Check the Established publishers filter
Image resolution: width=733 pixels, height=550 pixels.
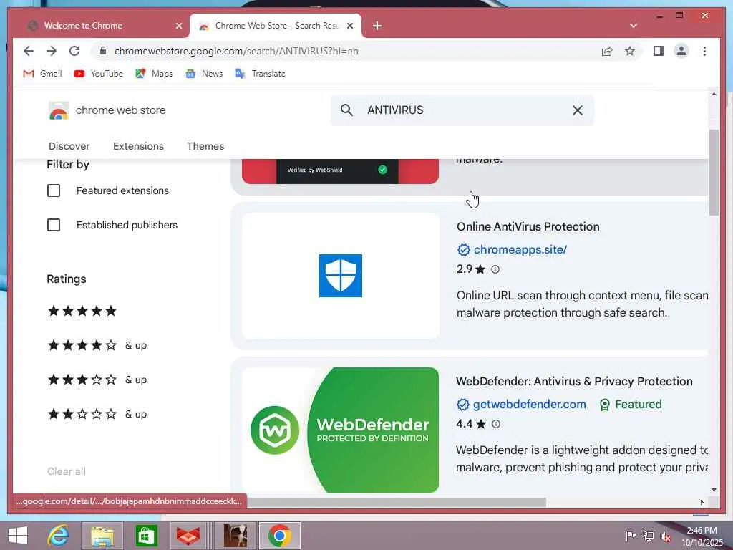tap(54, 225)
